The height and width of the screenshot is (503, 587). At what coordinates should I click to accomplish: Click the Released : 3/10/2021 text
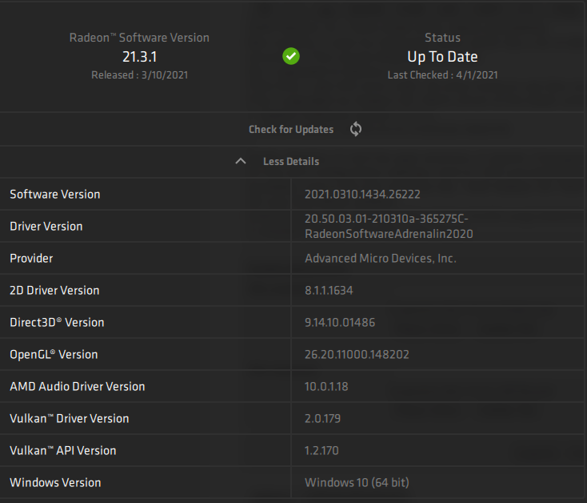[x=140, y=75]
